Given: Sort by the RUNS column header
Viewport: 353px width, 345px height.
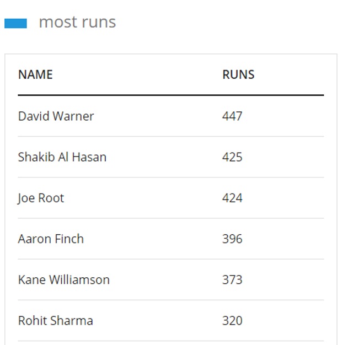Looking at the screenshot, I should pyautogui.click(x=238, y=74).
